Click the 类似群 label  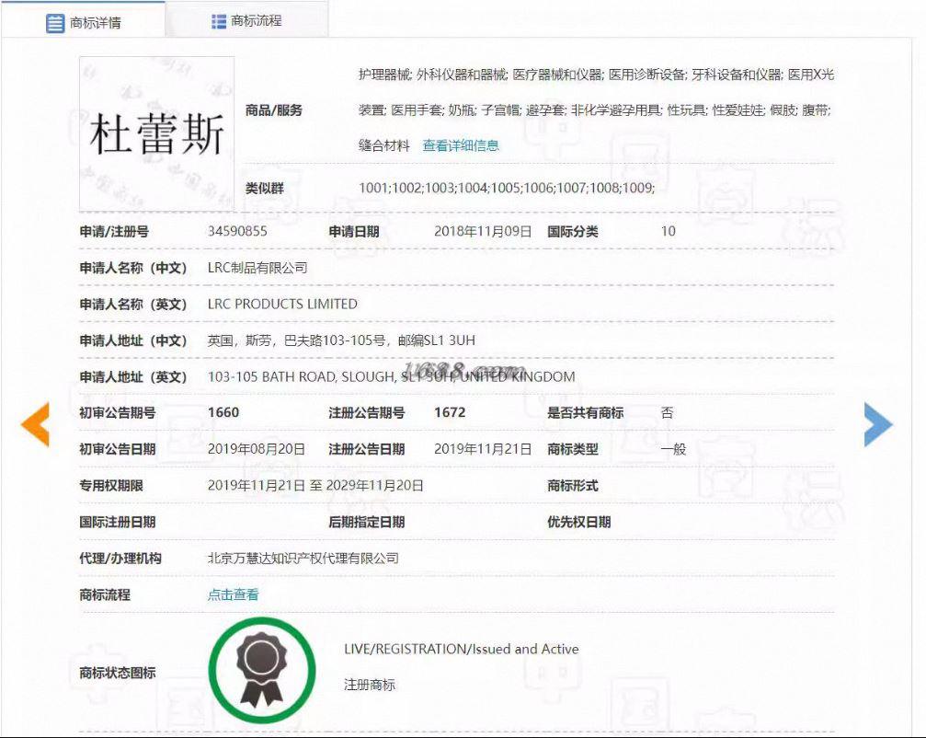265,189
